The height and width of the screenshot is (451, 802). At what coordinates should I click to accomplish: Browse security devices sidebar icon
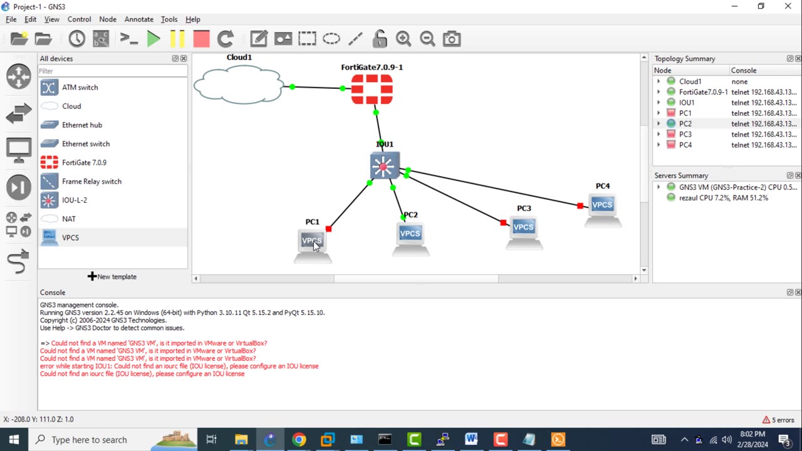tap(19, 187)
